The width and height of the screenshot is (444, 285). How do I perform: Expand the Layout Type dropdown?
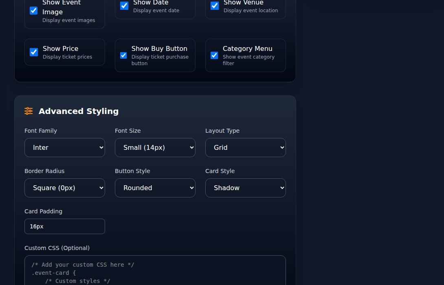(245, 147)
